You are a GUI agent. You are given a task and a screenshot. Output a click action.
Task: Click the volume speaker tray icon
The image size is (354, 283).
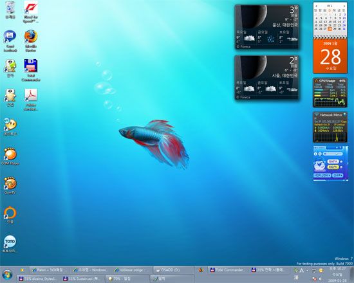tap(320, 279)
